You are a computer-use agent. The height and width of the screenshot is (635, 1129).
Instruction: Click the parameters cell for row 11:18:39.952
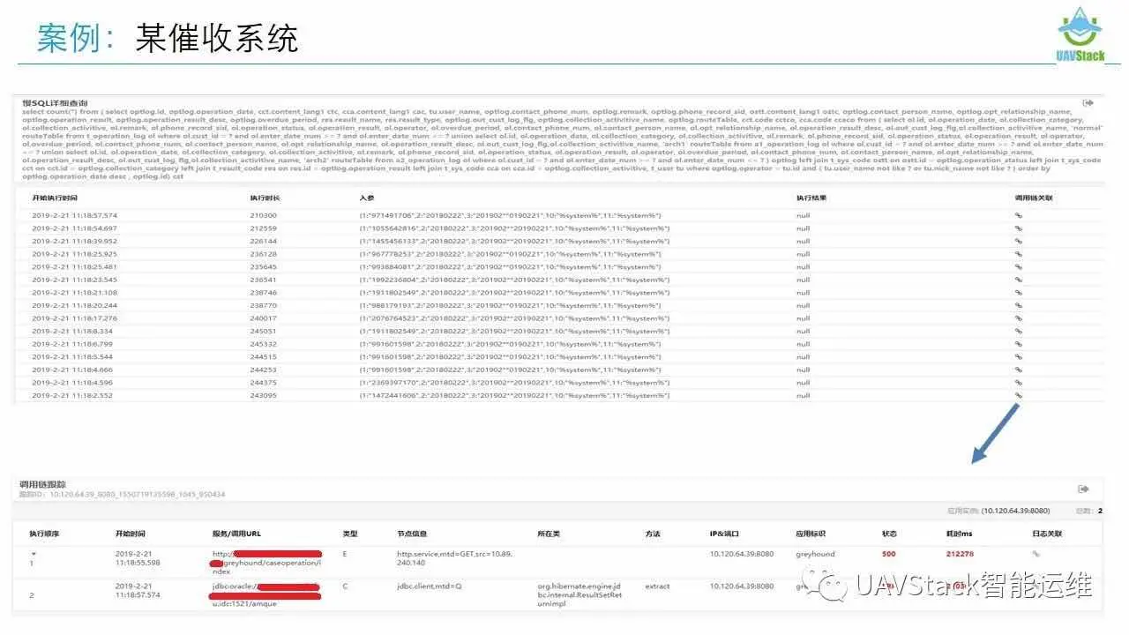point(514,241)
